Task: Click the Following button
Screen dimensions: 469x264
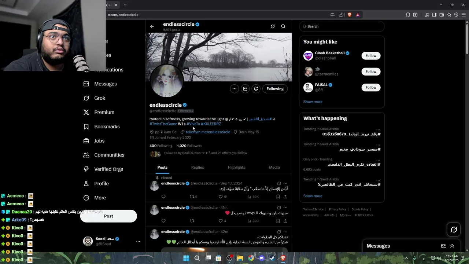Action: [275, 89]
